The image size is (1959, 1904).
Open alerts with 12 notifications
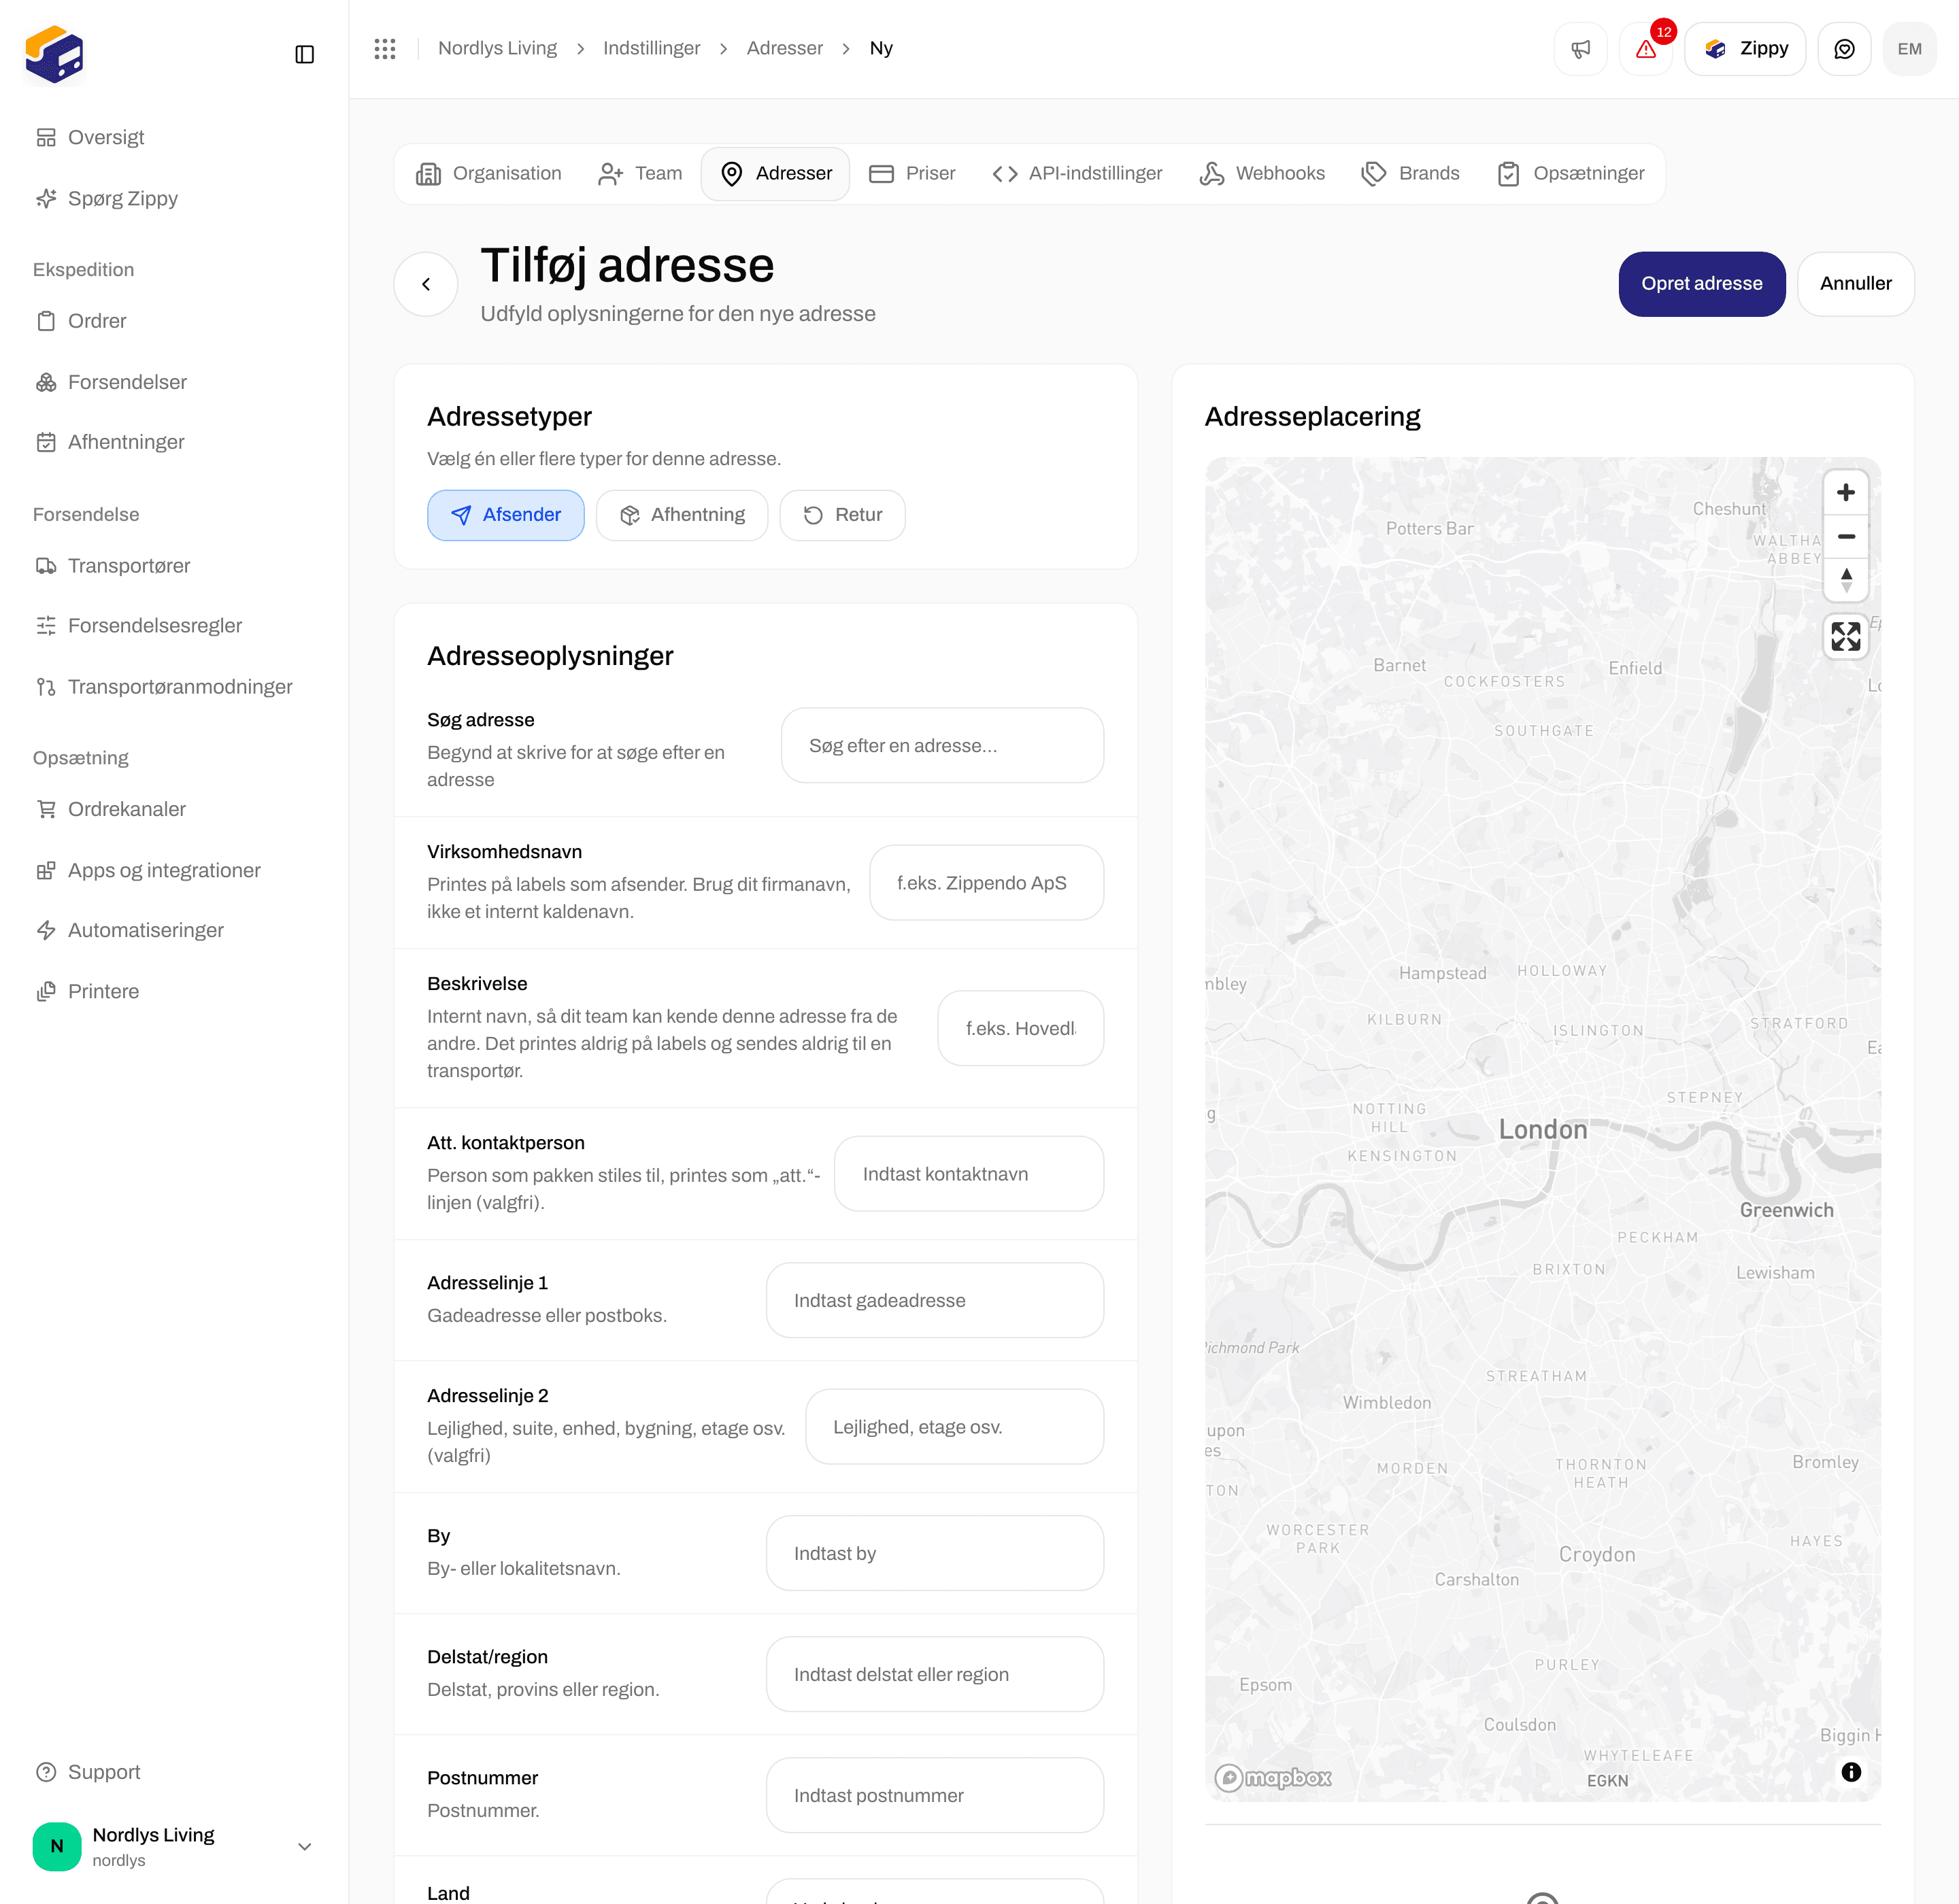point(1646,49)
